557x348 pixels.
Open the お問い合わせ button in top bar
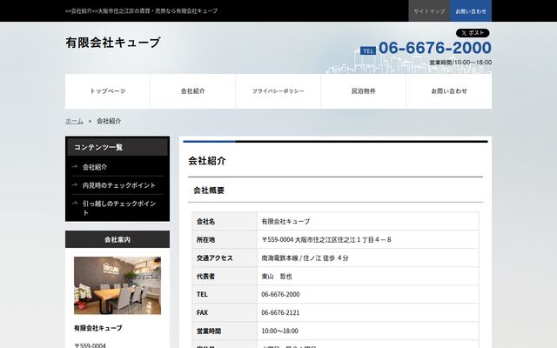(x=471, y=11)
